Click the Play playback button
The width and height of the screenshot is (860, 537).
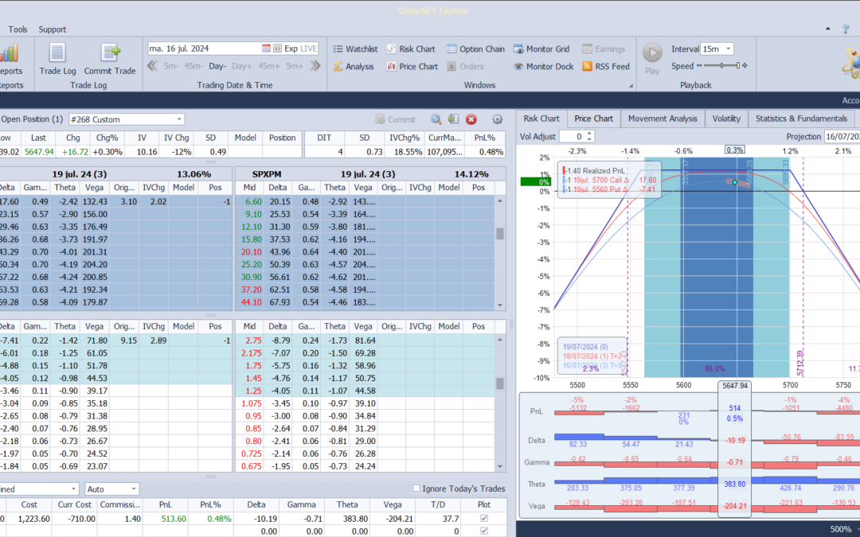click(x=652, y=53)
